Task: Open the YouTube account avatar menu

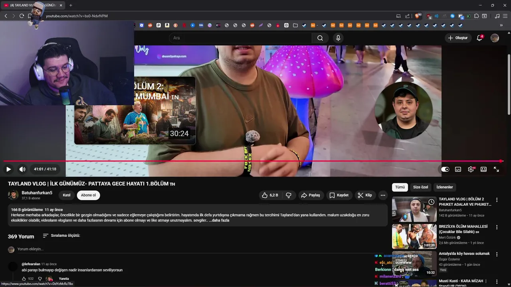Action: click(x=495, y=38)
